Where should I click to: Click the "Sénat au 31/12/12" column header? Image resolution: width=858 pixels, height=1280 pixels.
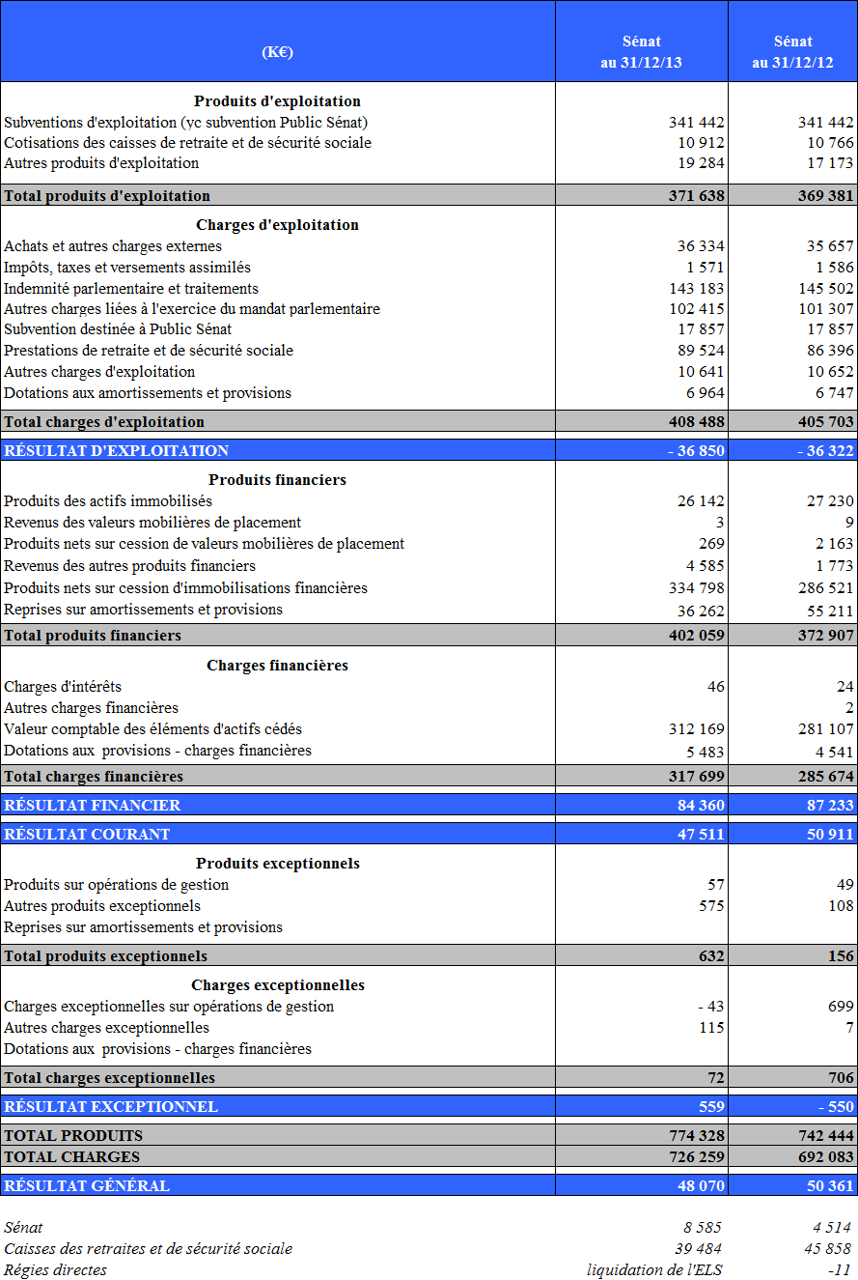[792, 52]
